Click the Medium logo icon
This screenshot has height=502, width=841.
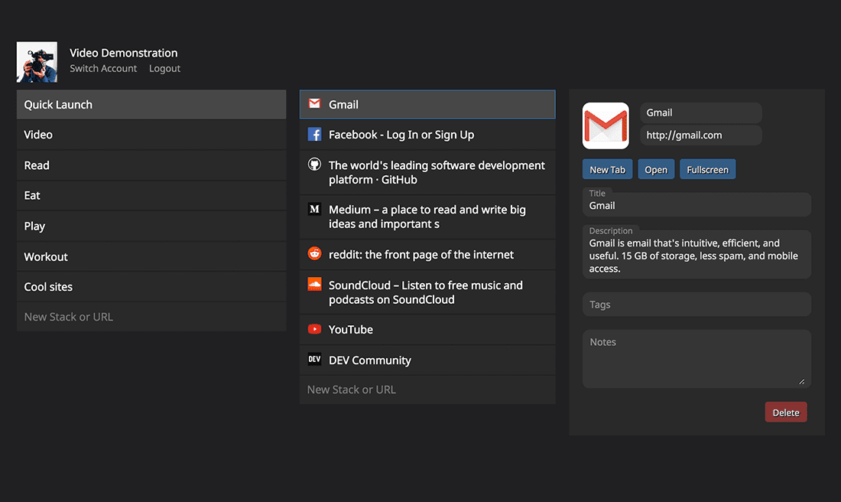coord(314,209)
